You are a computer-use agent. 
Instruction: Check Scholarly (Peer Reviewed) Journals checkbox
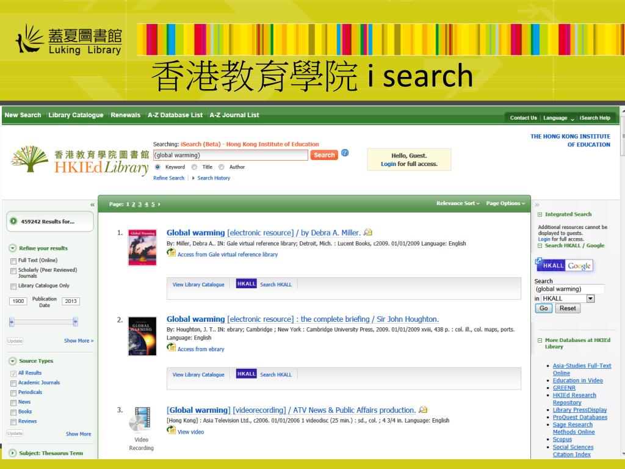point(13,271)
